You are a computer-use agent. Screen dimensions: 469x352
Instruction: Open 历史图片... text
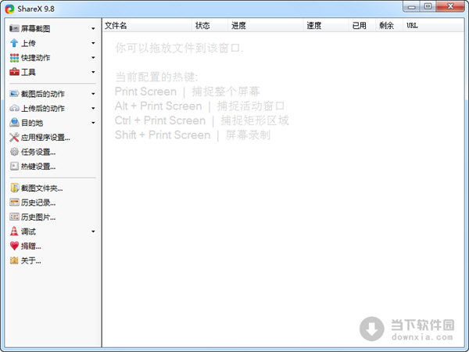38,217
